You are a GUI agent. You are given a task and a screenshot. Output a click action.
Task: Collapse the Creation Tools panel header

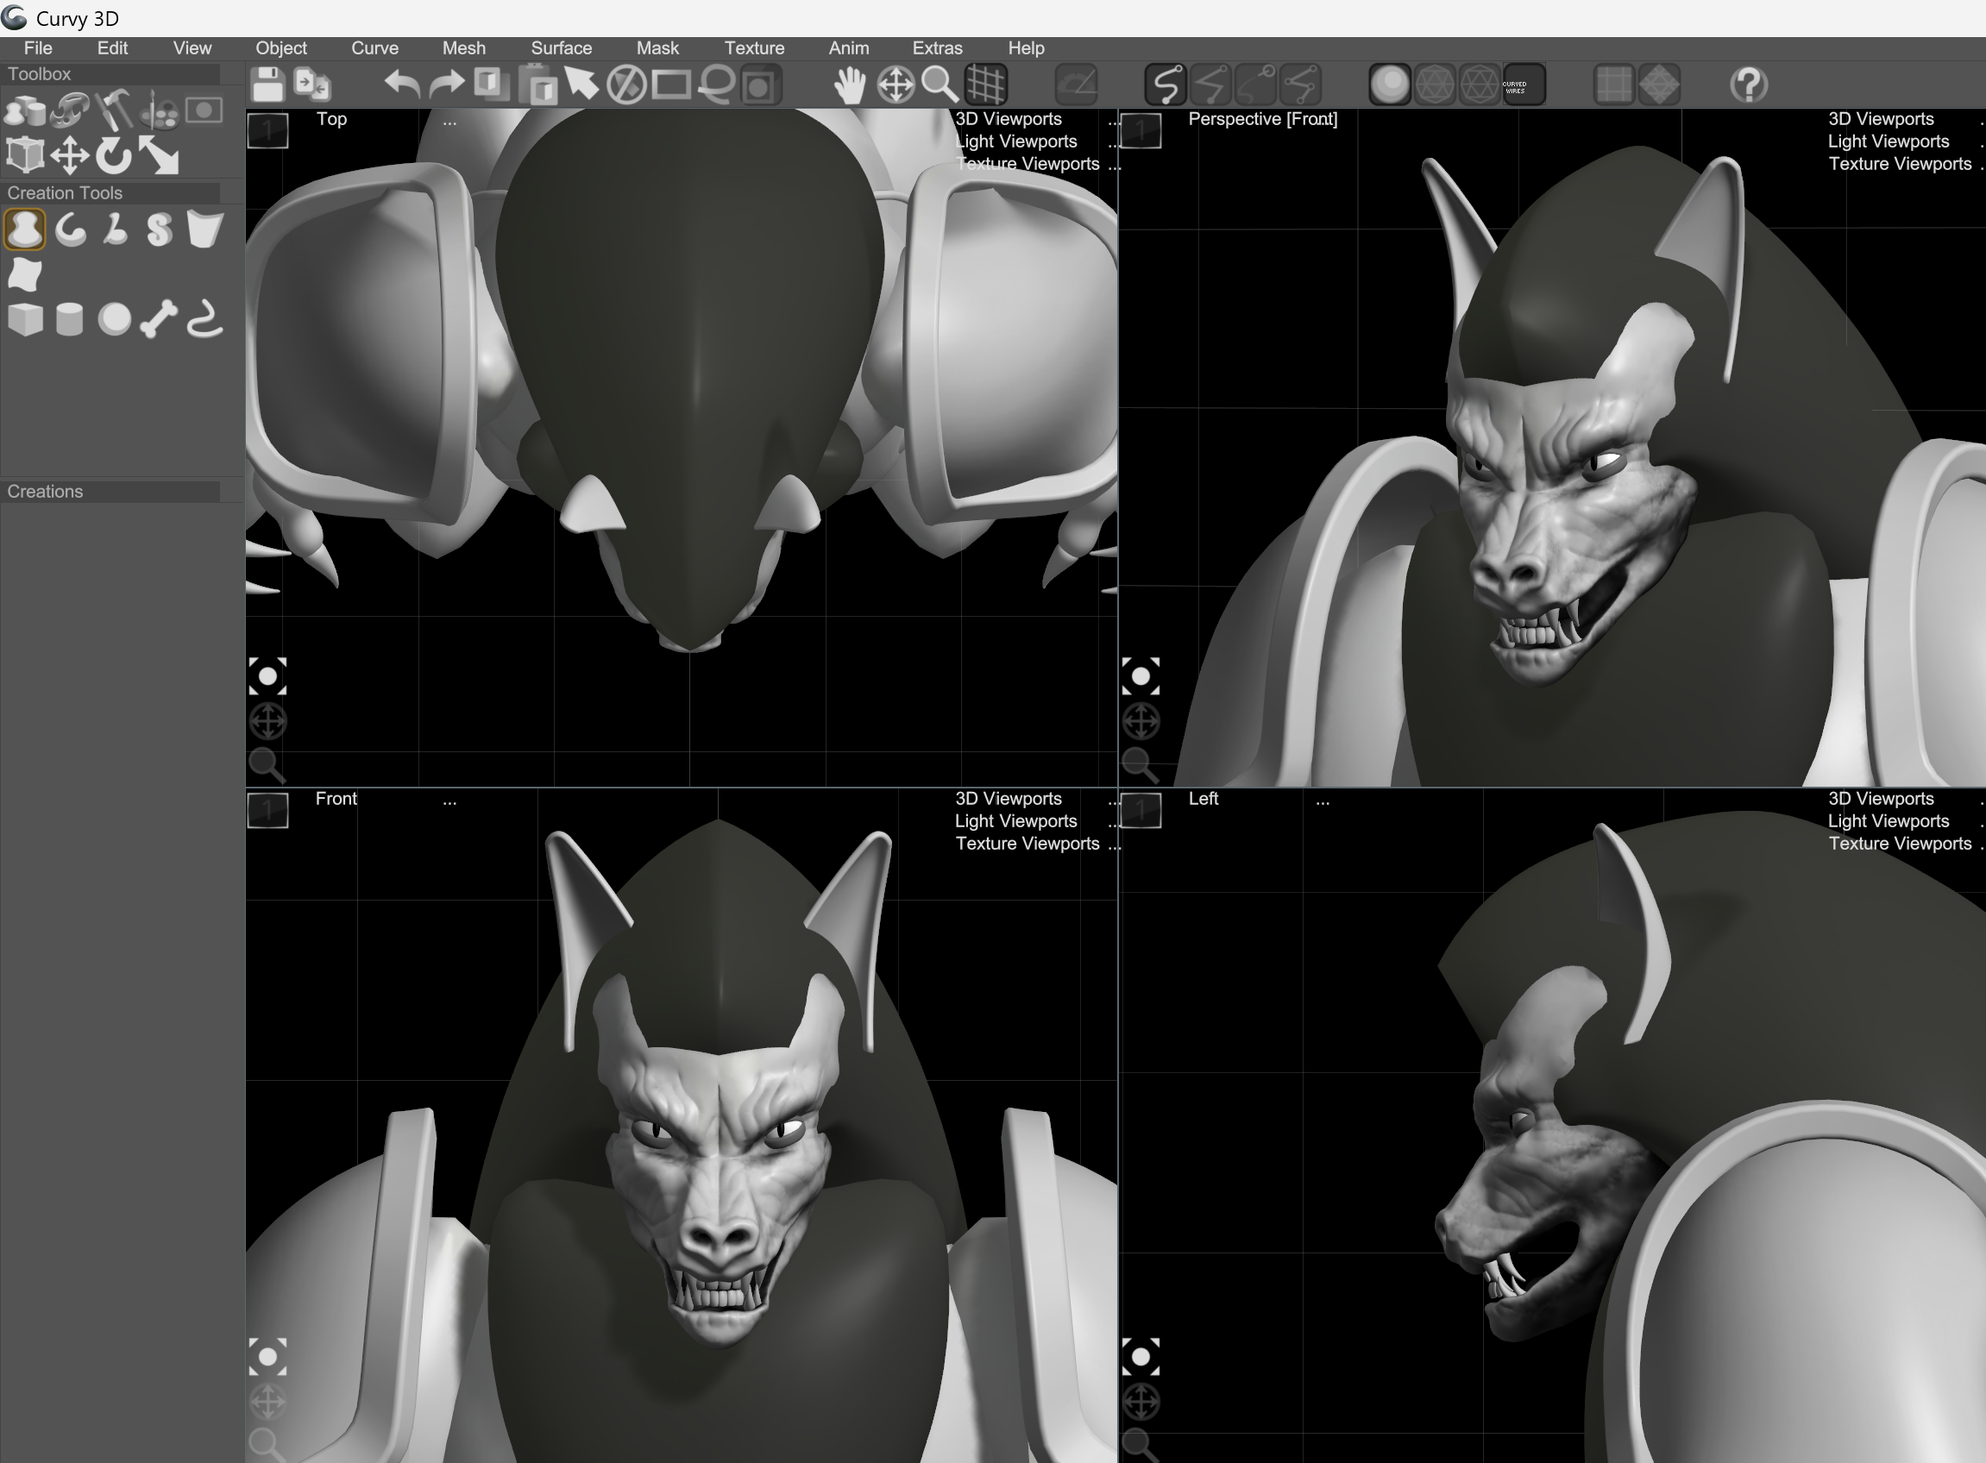tap(111, 193)
